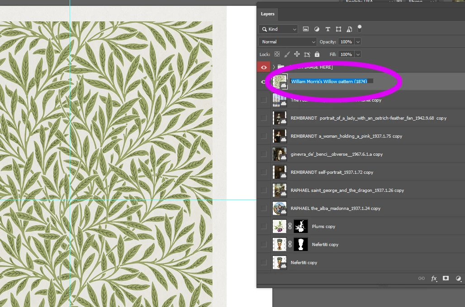This screenshot has width=465, height=307.
Task: Filter for type layers icon
Action: [x=327, y=29]
